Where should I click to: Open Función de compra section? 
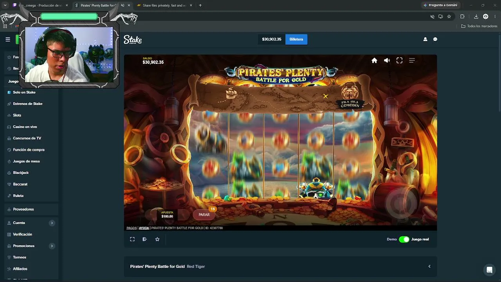[x=29, y=150]
